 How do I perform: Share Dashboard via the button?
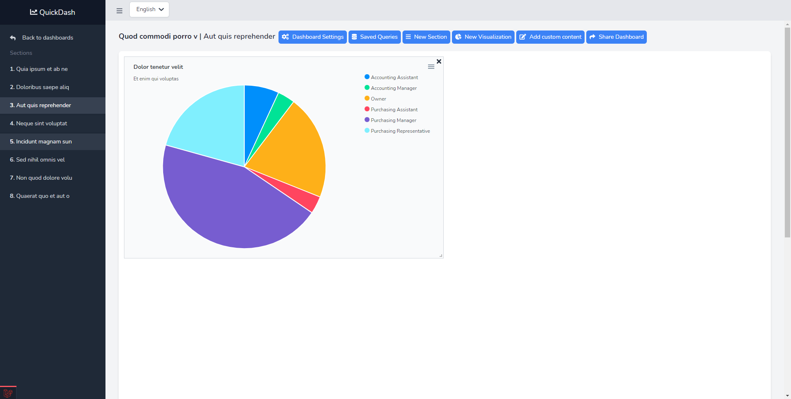pos(616,37)
